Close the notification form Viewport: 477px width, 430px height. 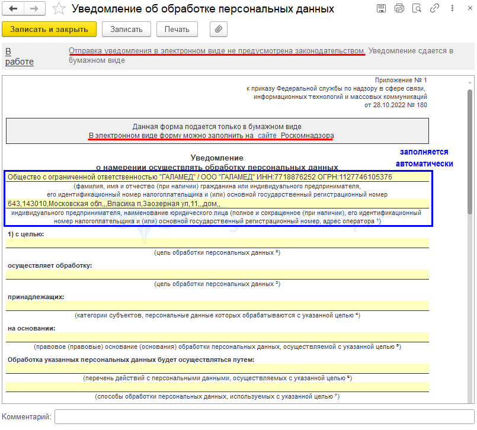point(470,8)
